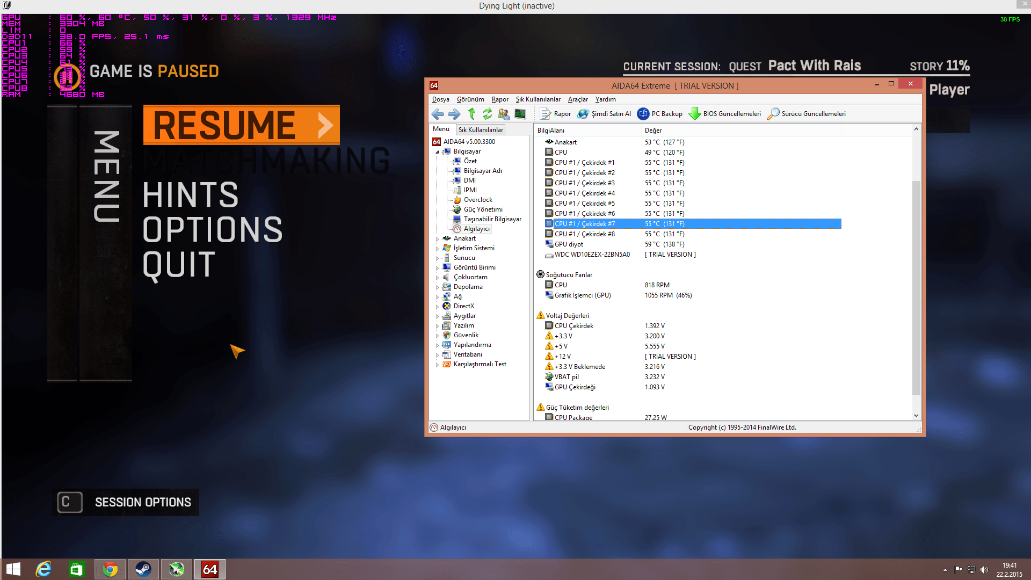Click the speaker volume icon in system tray

coord(984,570)
